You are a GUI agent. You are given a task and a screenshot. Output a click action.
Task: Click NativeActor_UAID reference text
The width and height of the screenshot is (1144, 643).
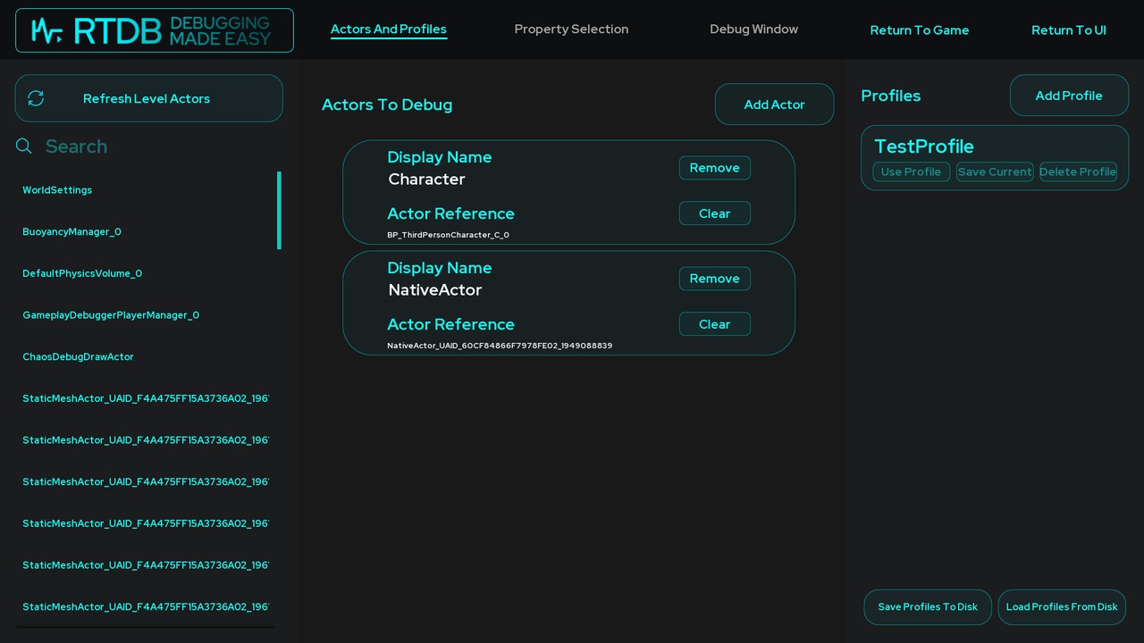pyautogui.click(x=500, y=346)
